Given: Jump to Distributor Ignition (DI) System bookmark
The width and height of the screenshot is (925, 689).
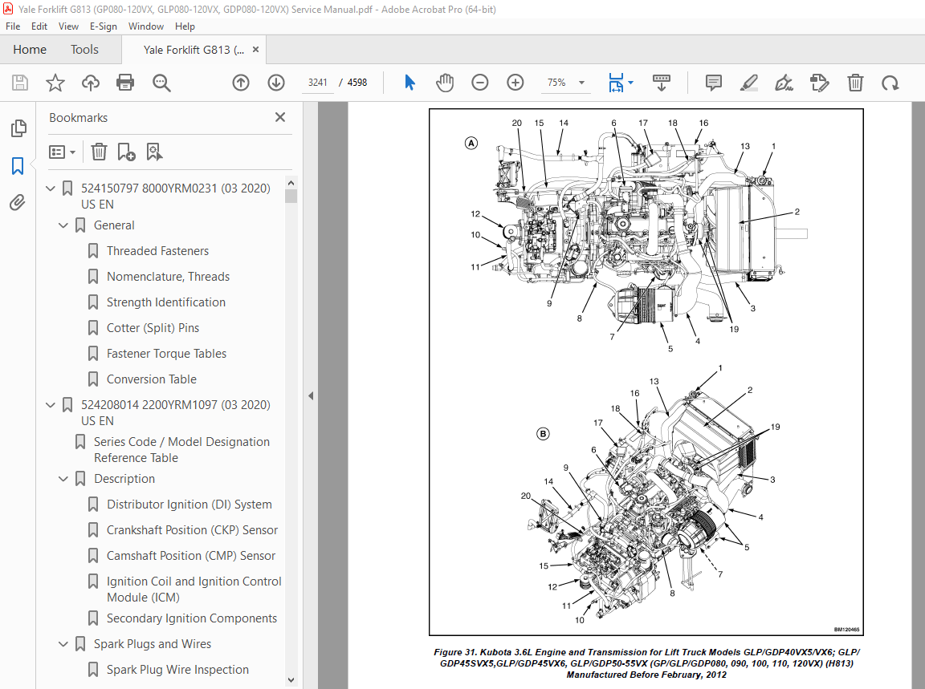Looking at the screenshot, I should (189, 505).
